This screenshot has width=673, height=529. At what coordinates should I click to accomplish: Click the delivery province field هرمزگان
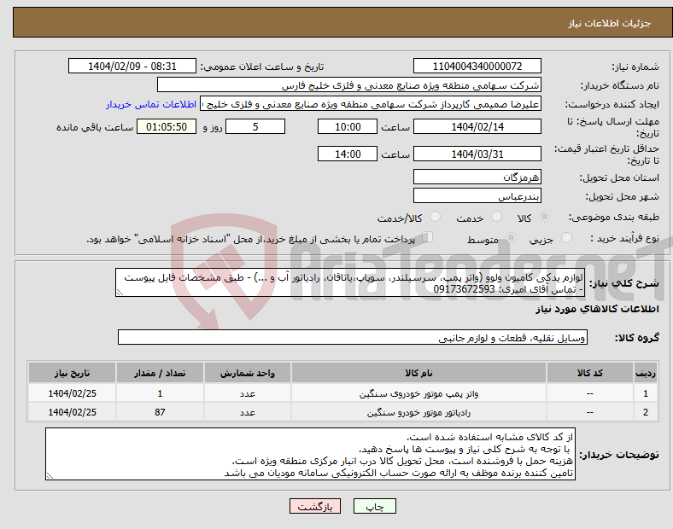pyautogui.click(x=477, y=177)
